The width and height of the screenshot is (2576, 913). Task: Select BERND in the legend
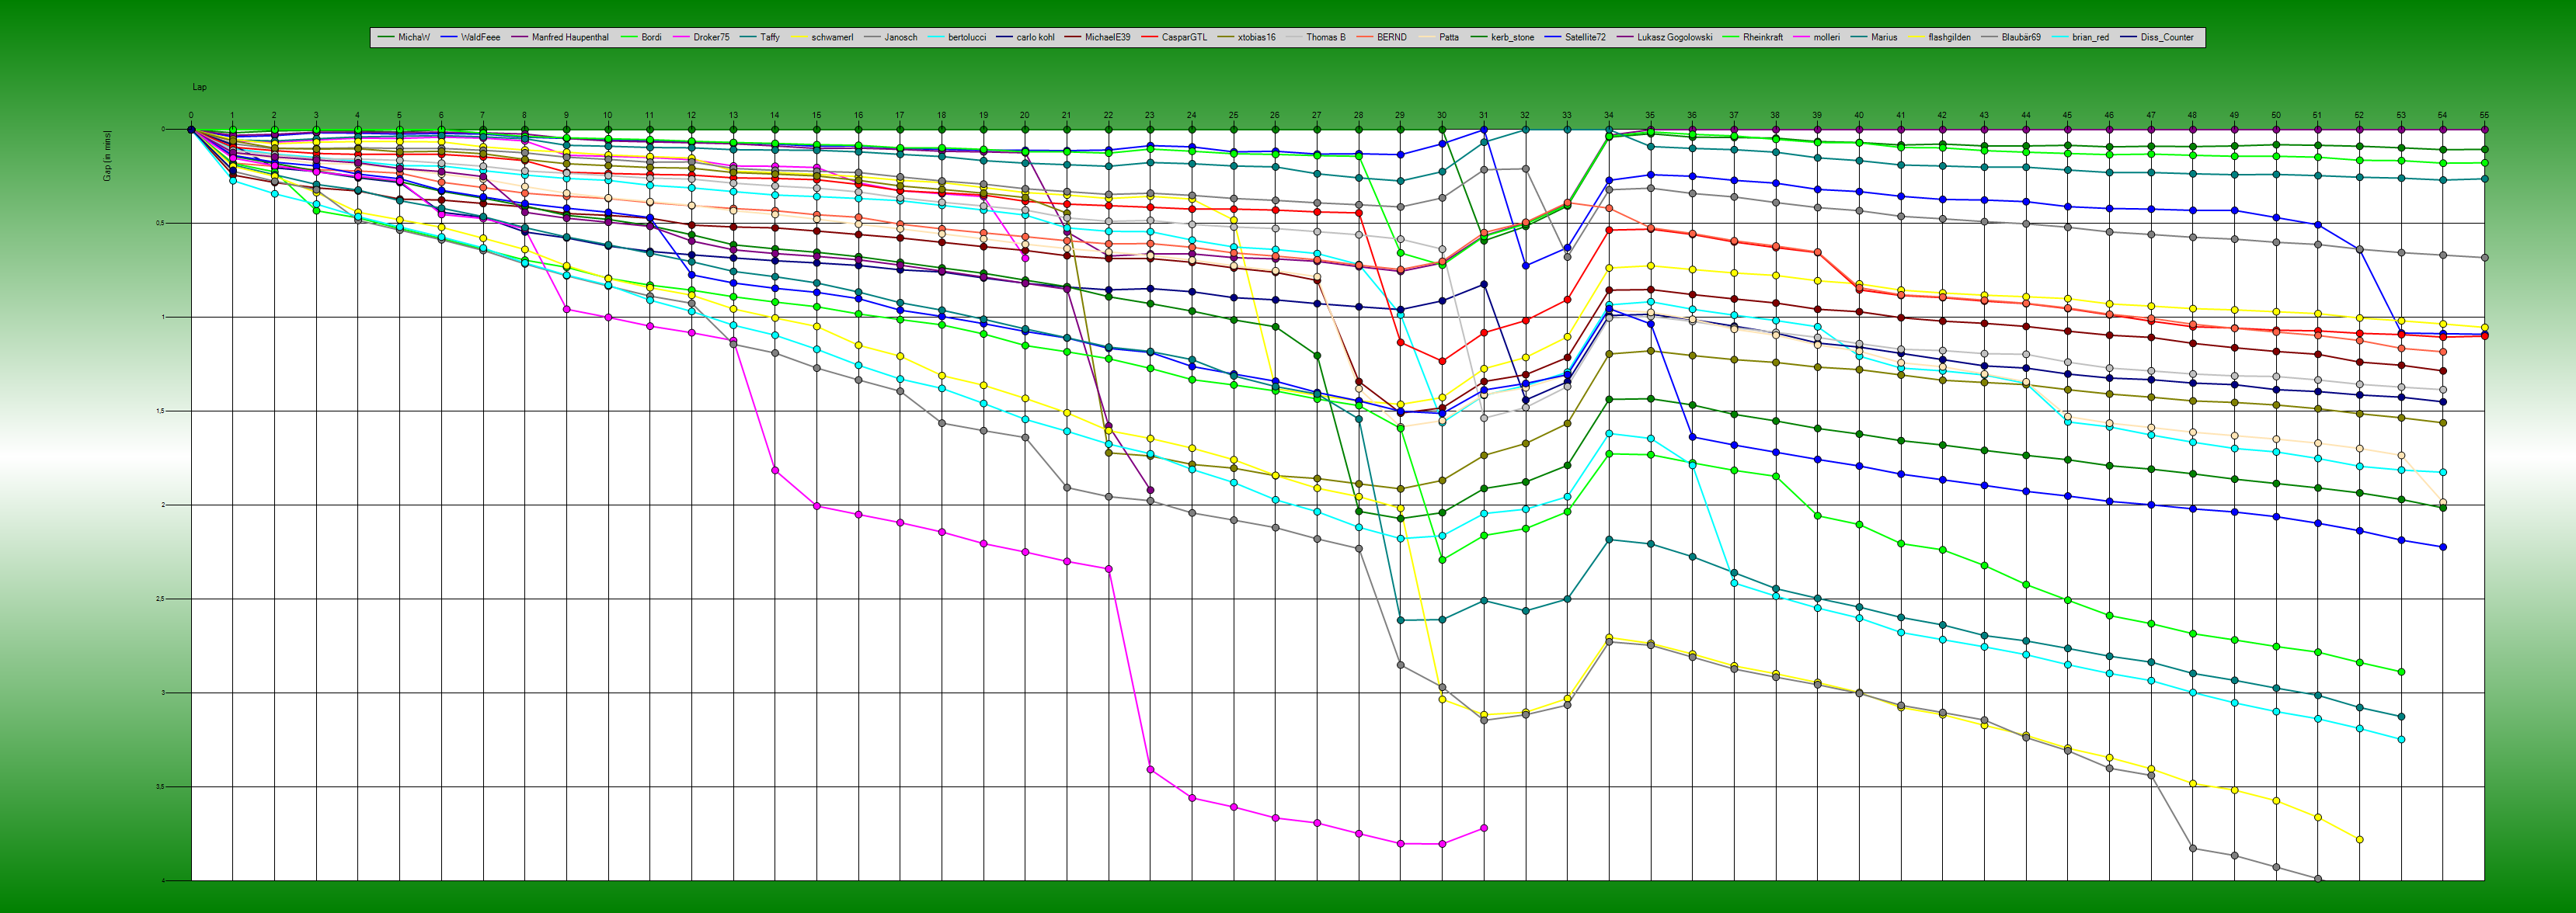coord(1392,37)
